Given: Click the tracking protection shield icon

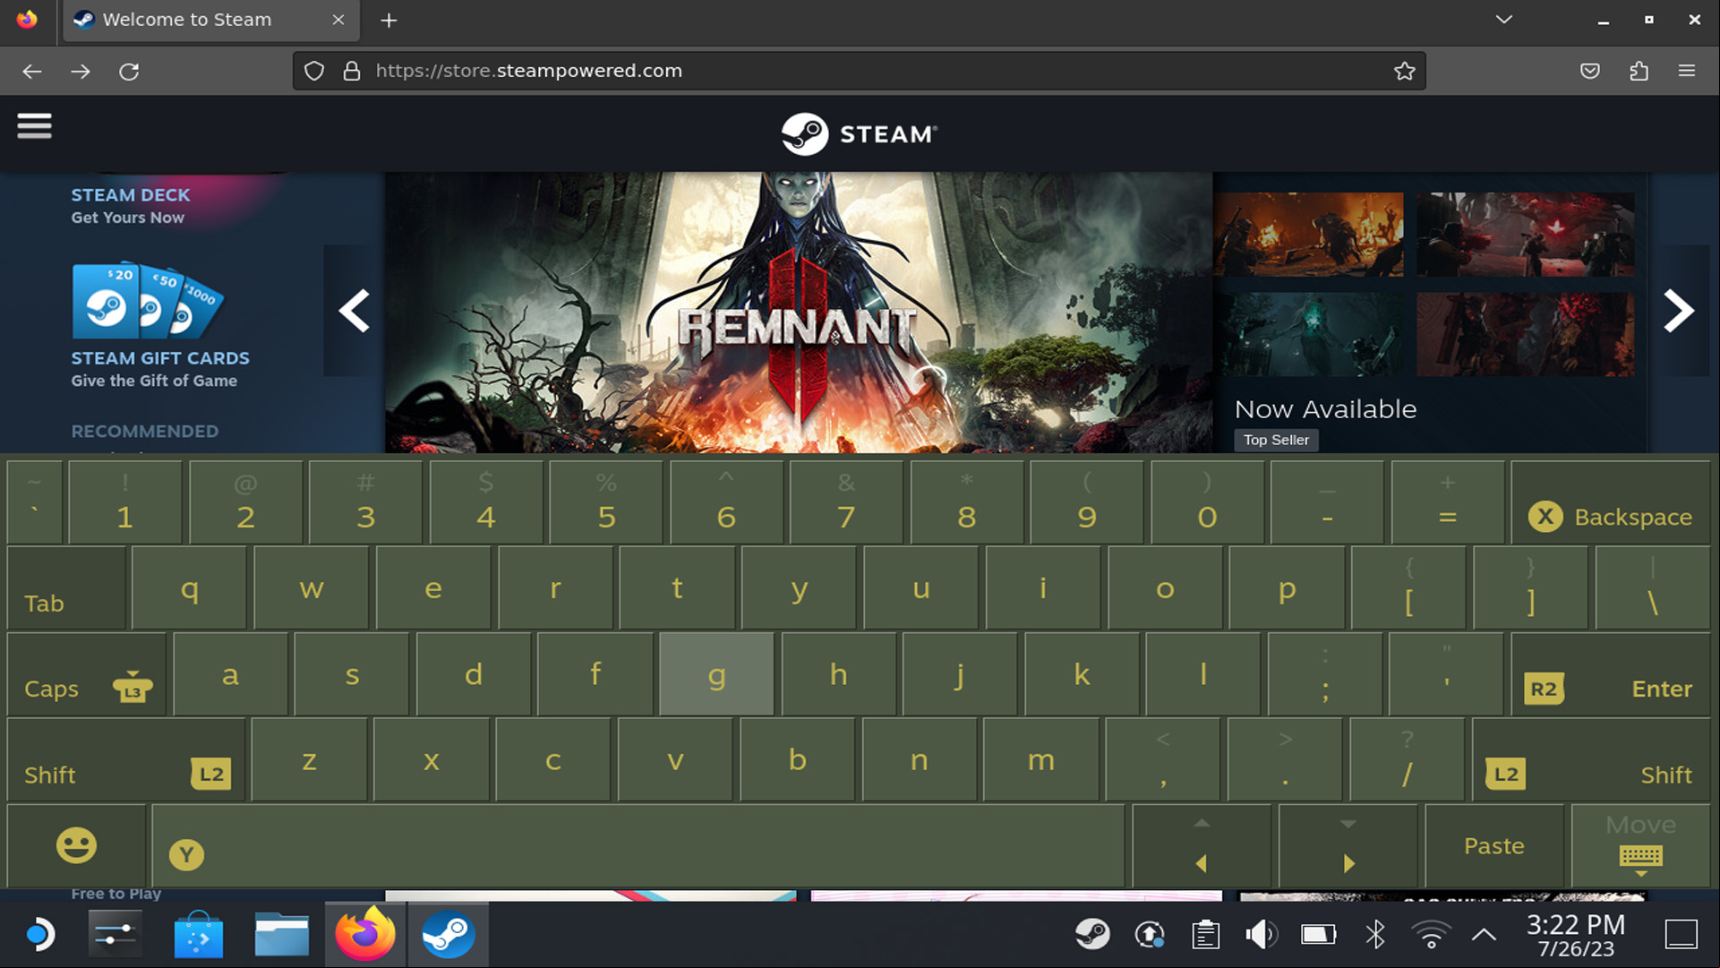Looking at the screenshot, I should coord(314,71).
